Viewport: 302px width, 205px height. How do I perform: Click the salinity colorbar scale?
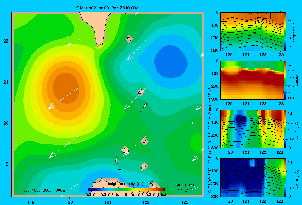tap(285, 80)
